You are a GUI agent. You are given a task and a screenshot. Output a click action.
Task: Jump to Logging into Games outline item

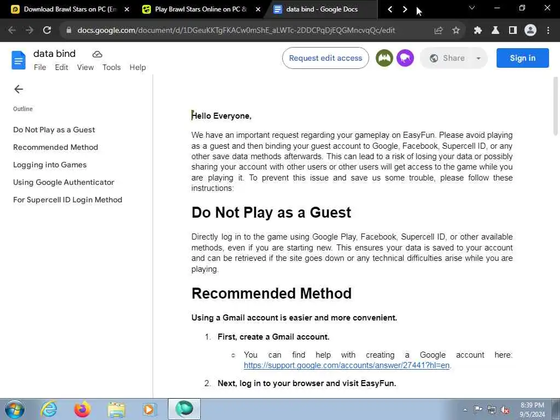pos(50,165)
